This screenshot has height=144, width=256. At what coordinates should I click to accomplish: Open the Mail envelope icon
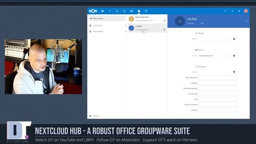pos(132,11)
